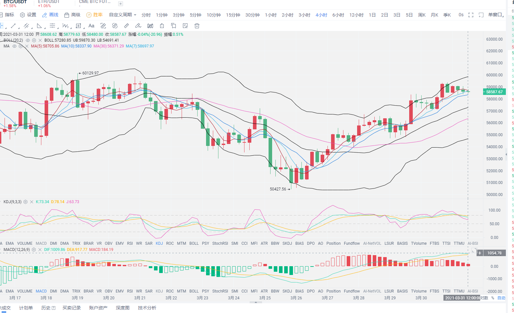Expand the bottom panel handle arrow
Viewport: 514px width, 313px height.
(256, 302)
